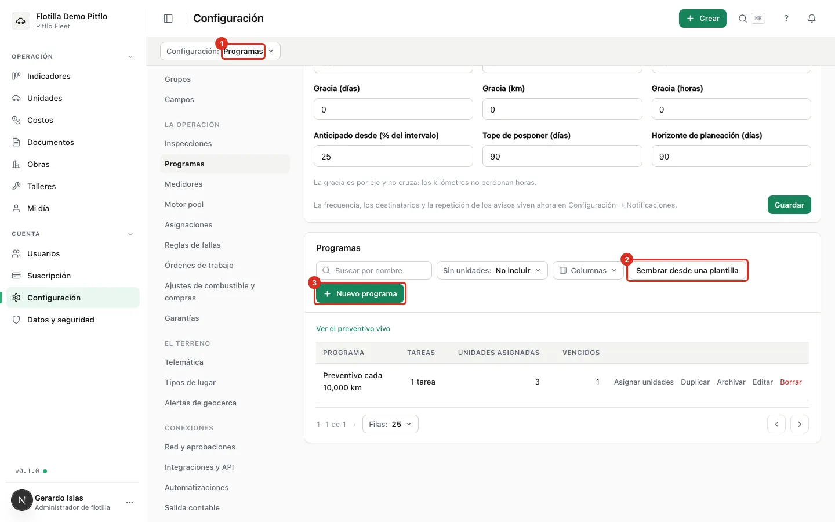This screenshot has height=522, width=835.
Task: Click the Gracia (km) input field
Action: [562, 109]
